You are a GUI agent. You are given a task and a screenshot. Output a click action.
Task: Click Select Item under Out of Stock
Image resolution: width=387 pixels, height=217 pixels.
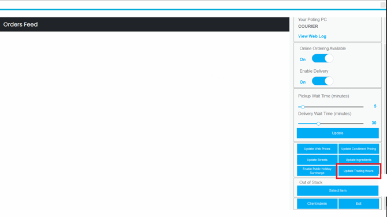coord(338,190)
